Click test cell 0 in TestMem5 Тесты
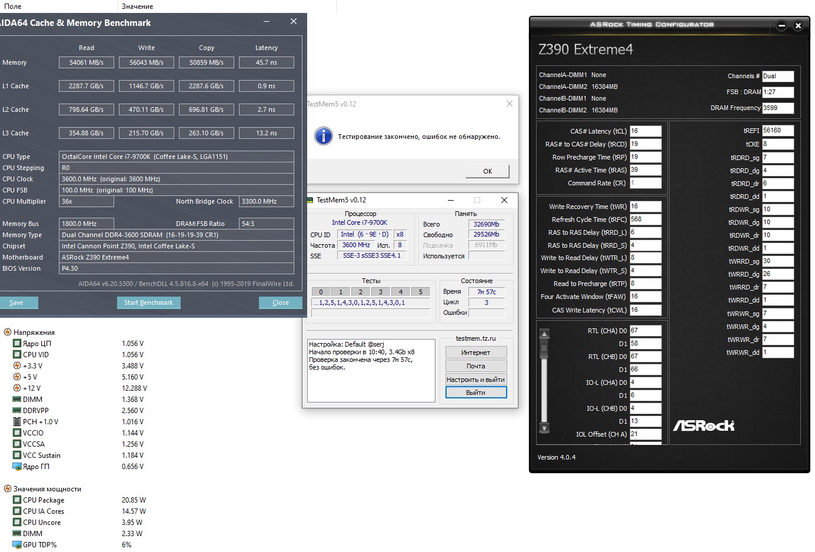Screen dimensions: 815x552 tap(321, 292)
